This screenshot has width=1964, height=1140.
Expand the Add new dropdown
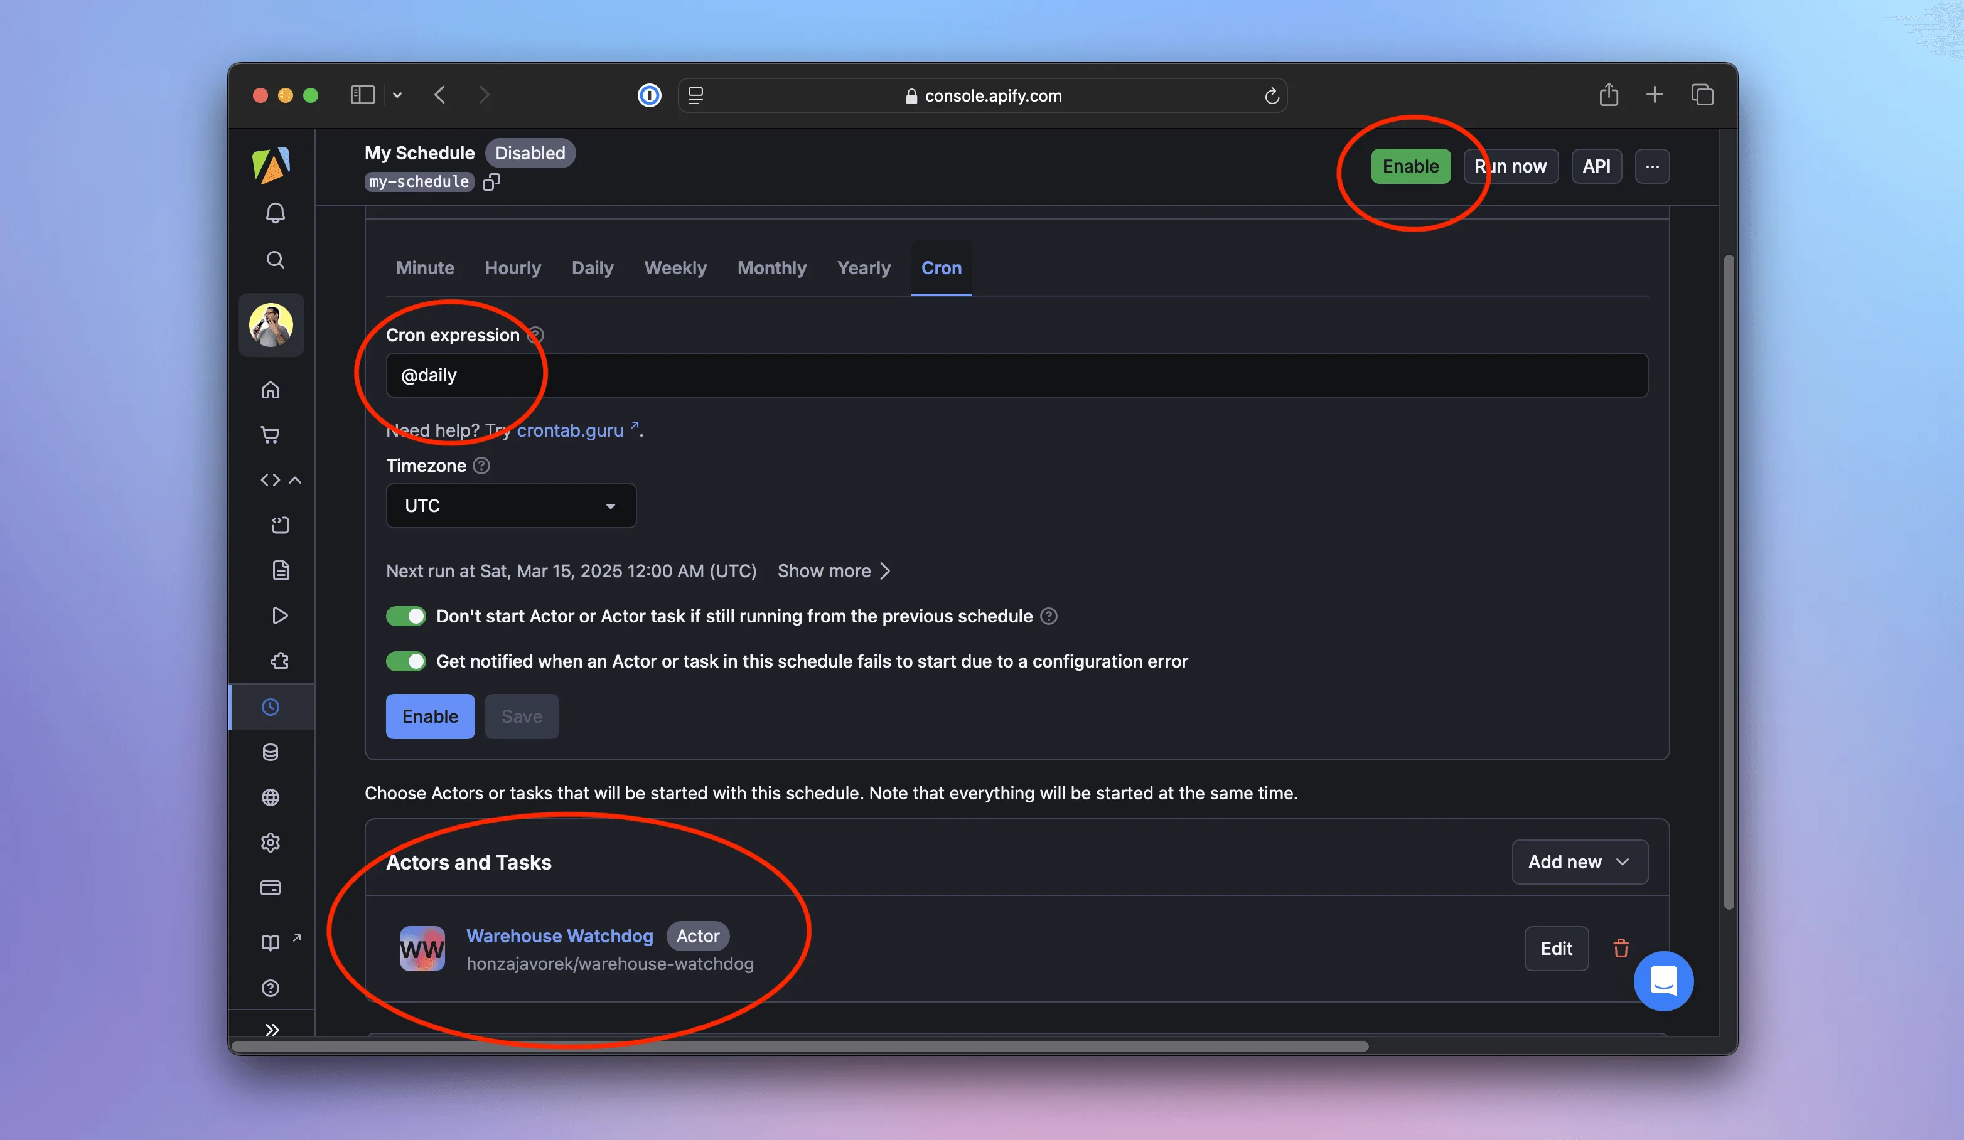1579,862
